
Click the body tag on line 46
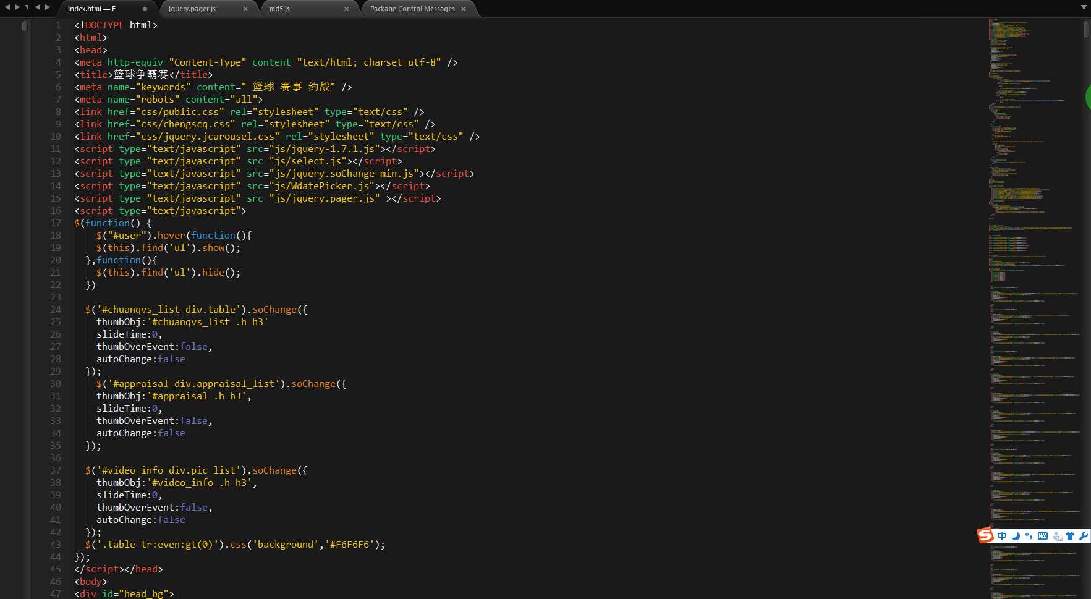pyautogui.click(x=91, y=582)
